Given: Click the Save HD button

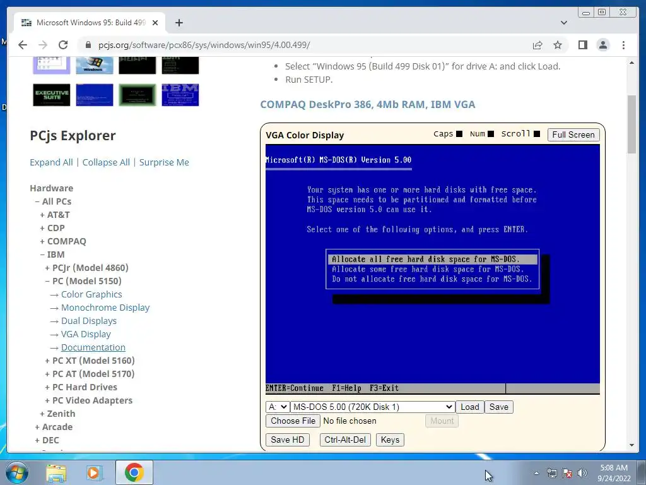Looking at the screenshot, I should pos(287,440).
